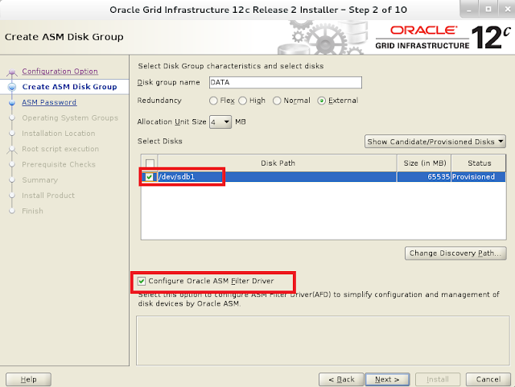The height and width of the screenshot is (387, 515).
Task: Toggle Configure Oracle ASM Filter Driver checkbox
Action: (142, 282)
